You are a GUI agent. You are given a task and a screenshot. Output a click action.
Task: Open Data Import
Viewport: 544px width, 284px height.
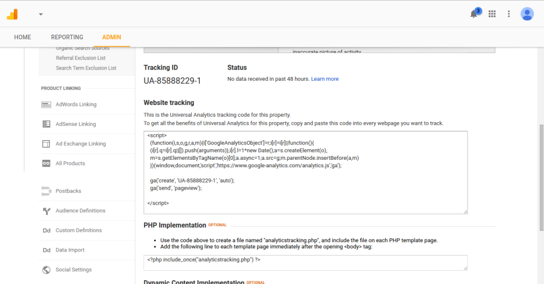pos(70,250)
